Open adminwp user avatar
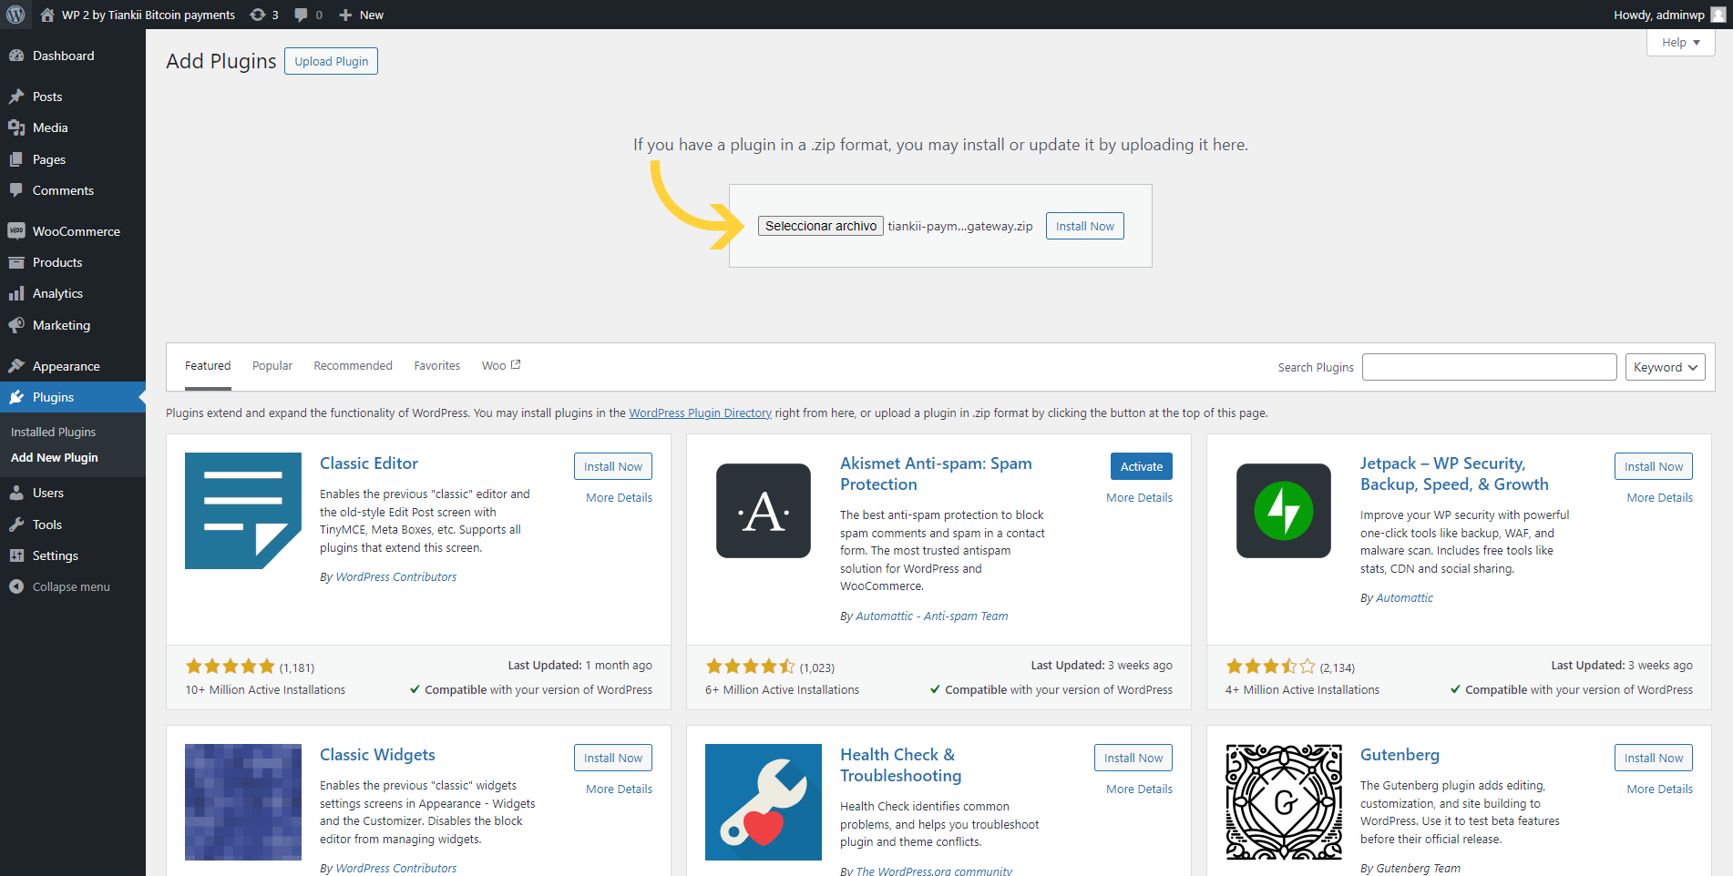Viewport: 1733px width, 876px height. tap(1718, 15)
